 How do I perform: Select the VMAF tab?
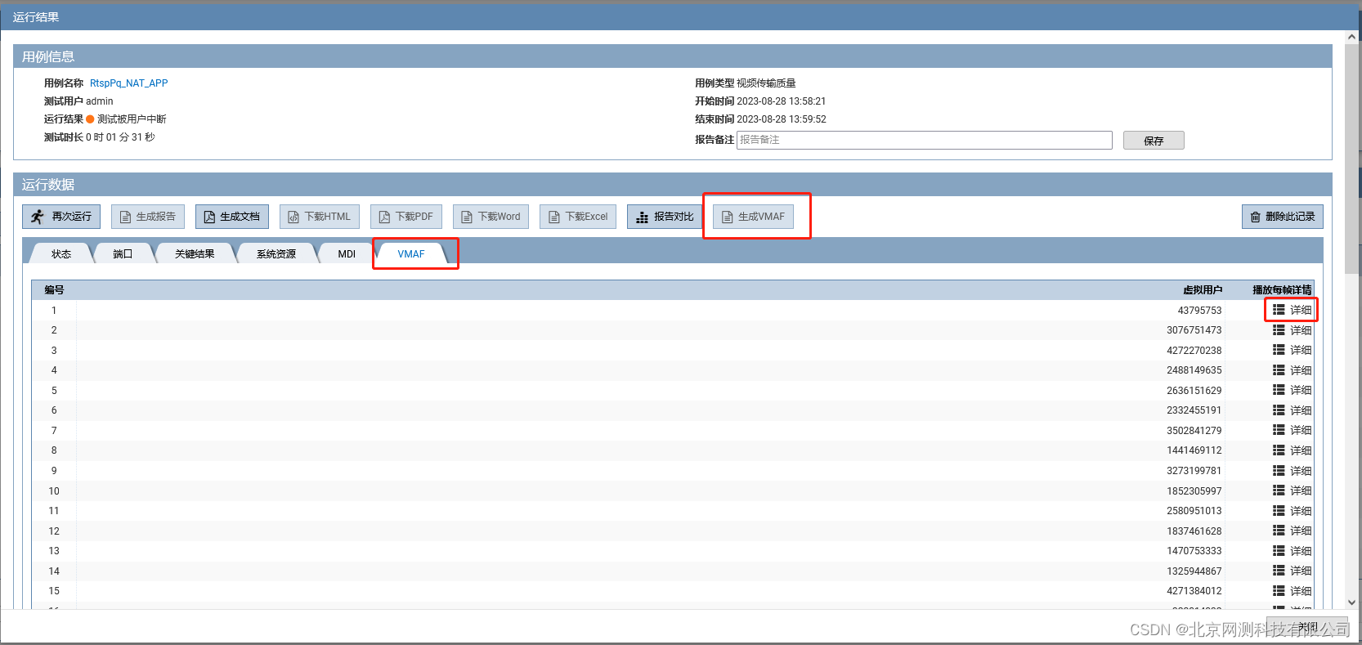point(411,253)
